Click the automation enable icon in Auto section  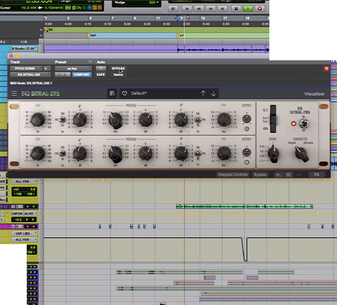coord(101,68)
